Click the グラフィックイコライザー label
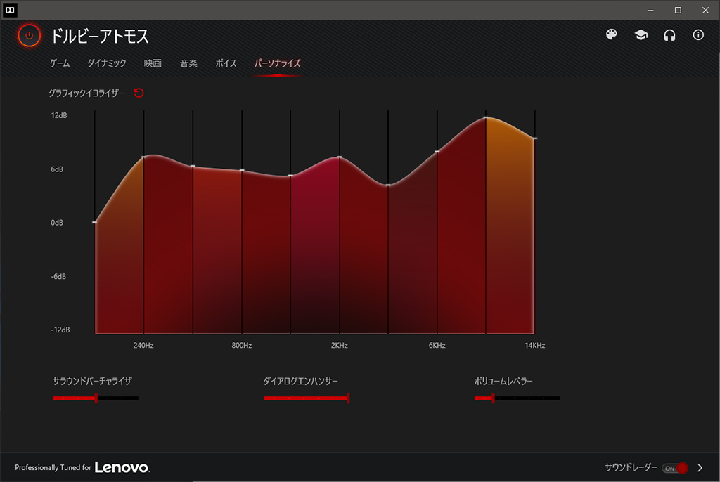 pyautogui.click(x=86, y=93)
